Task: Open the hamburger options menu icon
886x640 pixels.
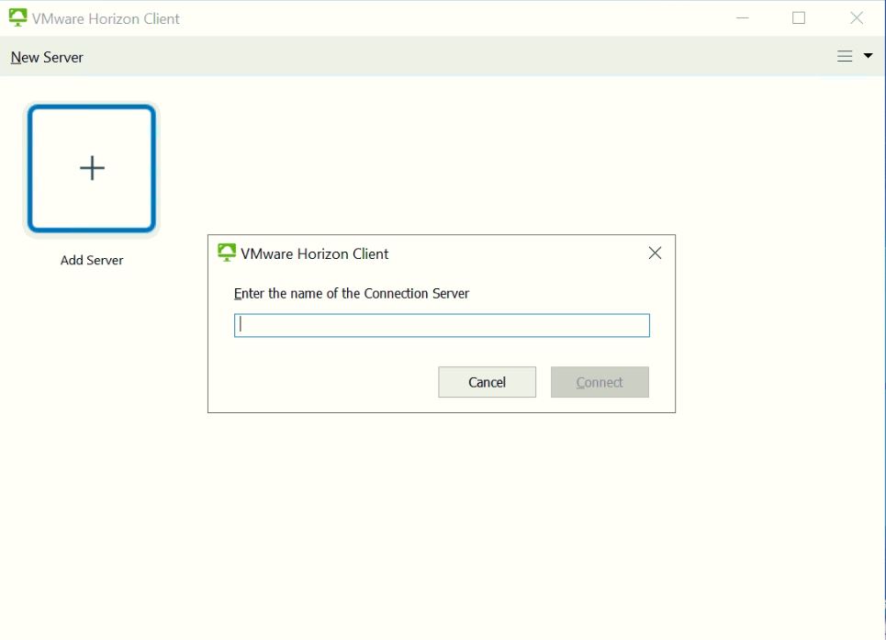Action: [x=844, y=56]
